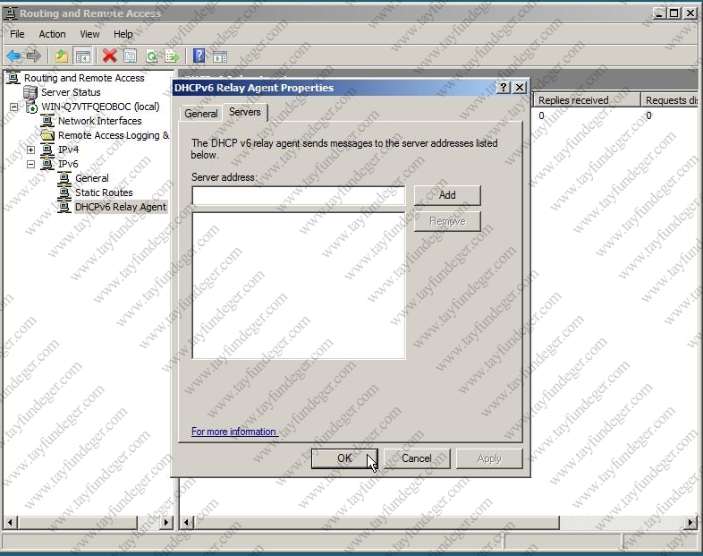
Task: Click the Network Interfaces icon
Action: [47, 121]
